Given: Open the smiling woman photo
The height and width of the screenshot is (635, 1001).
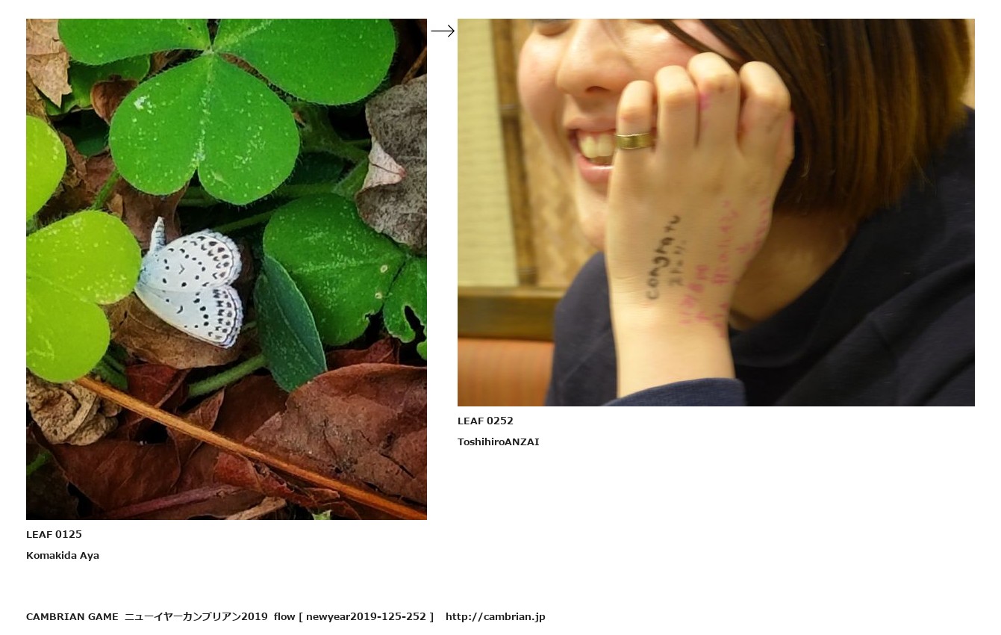Looking at the screenshot, I should pyautogui.click(x=716, y=212).
